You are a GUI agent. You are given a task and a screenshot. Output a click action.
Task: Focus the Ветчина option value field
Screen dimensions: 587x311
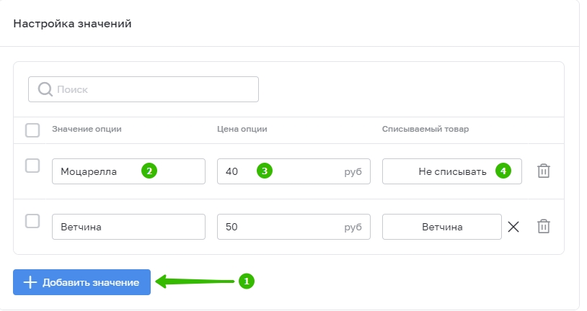(x=128, y=227)
